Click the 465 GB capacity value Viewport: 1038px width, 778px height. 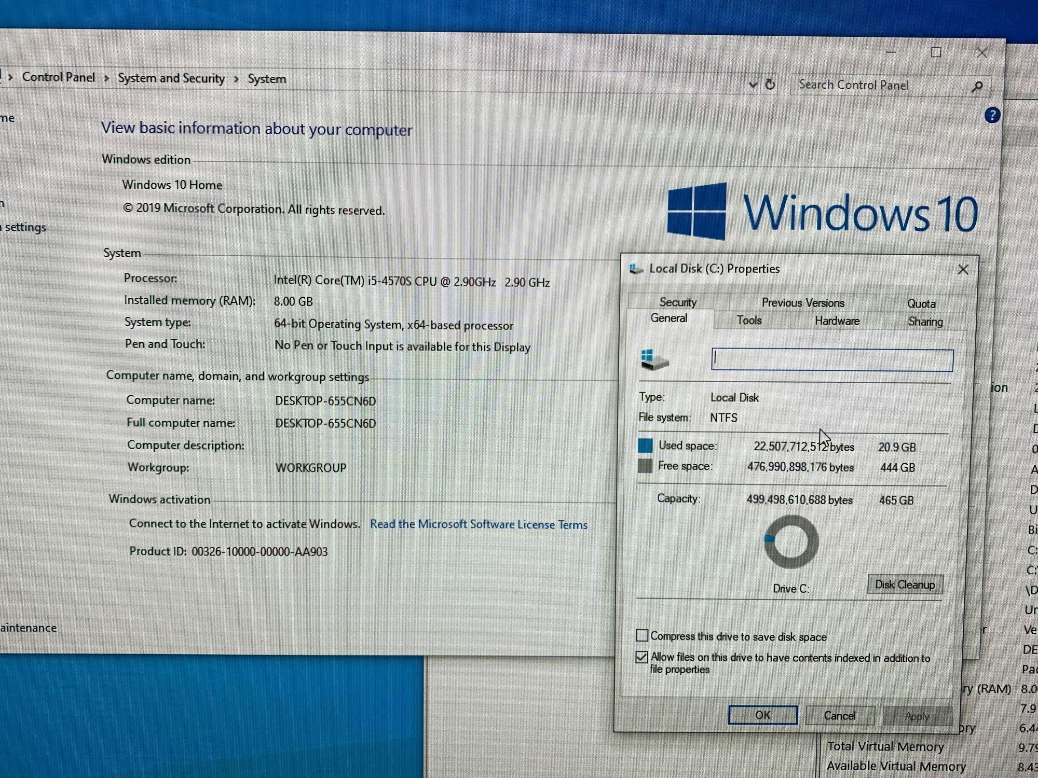(x=896, y=501)
